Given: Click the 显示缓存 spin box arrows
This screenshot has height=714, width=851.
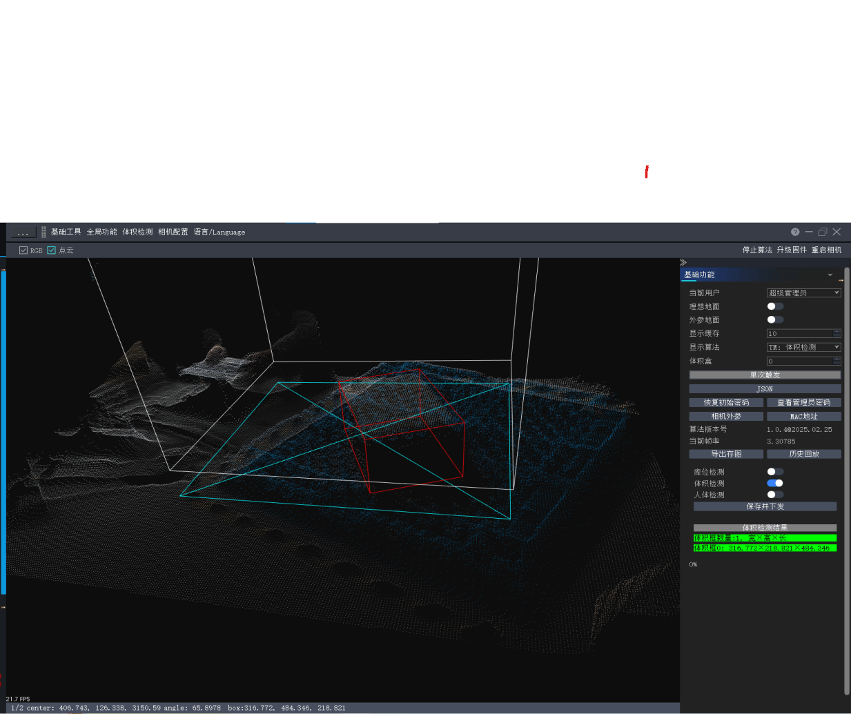Looking at the screenshot, I should [x=837, y=333].
